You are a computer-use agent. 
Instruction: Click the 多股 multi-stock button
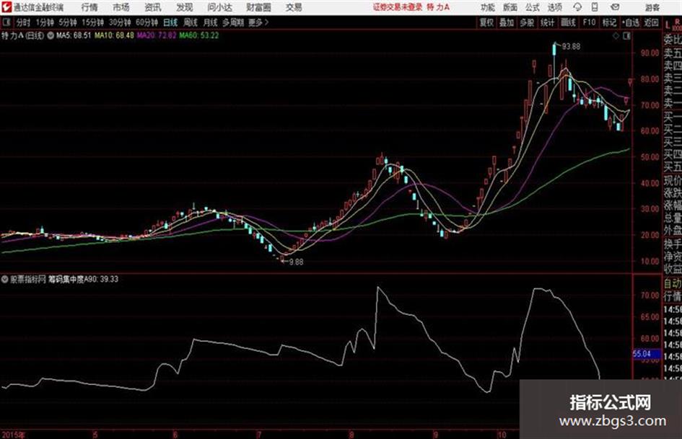[527, 22]
